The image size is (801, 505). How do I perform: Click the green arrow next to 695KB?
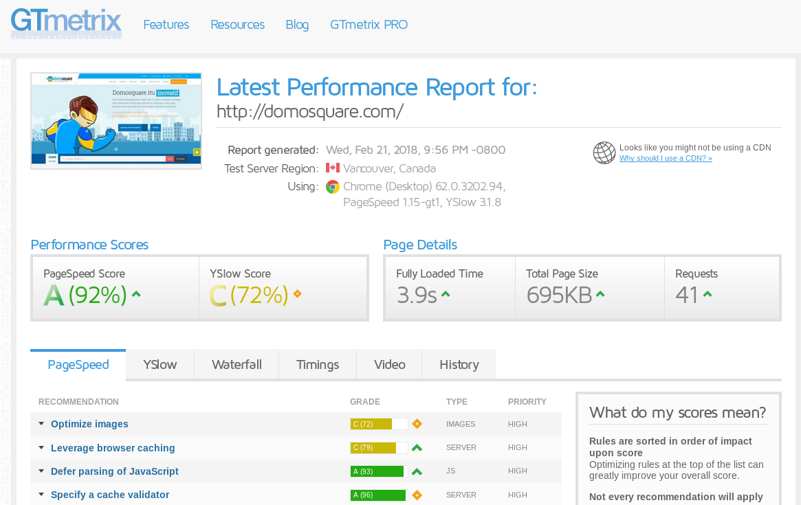(600, 294)
